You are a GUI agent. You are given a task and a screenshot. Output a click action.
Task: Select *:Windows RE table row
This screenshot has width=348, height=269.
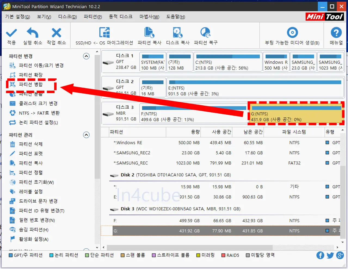[x=220, y=143]
